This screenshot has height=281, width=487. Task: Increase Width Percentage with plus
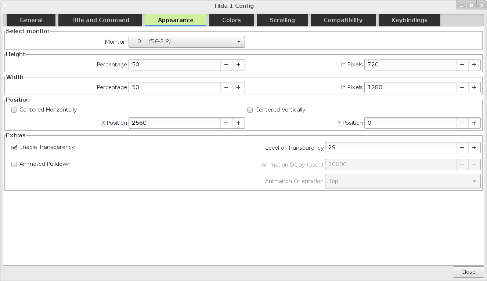coord(238,87)
